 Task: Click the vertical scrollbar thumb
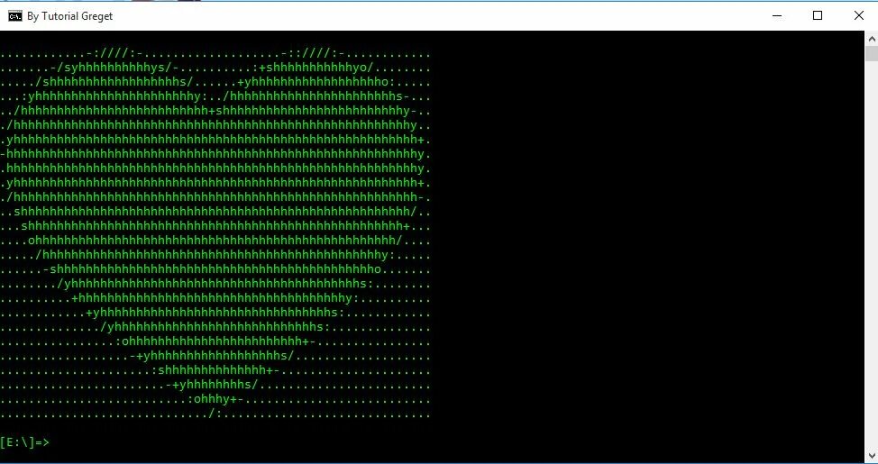(x=872, y=54)
